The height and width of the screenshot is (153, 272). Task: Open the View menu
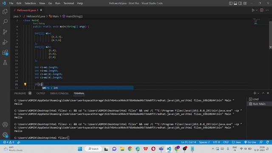42,3
